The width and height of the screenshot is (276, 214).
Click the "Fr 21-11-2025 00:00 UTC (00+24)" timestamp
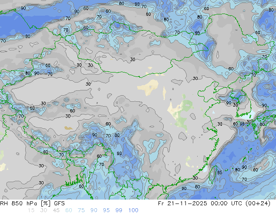coord(214,204)
